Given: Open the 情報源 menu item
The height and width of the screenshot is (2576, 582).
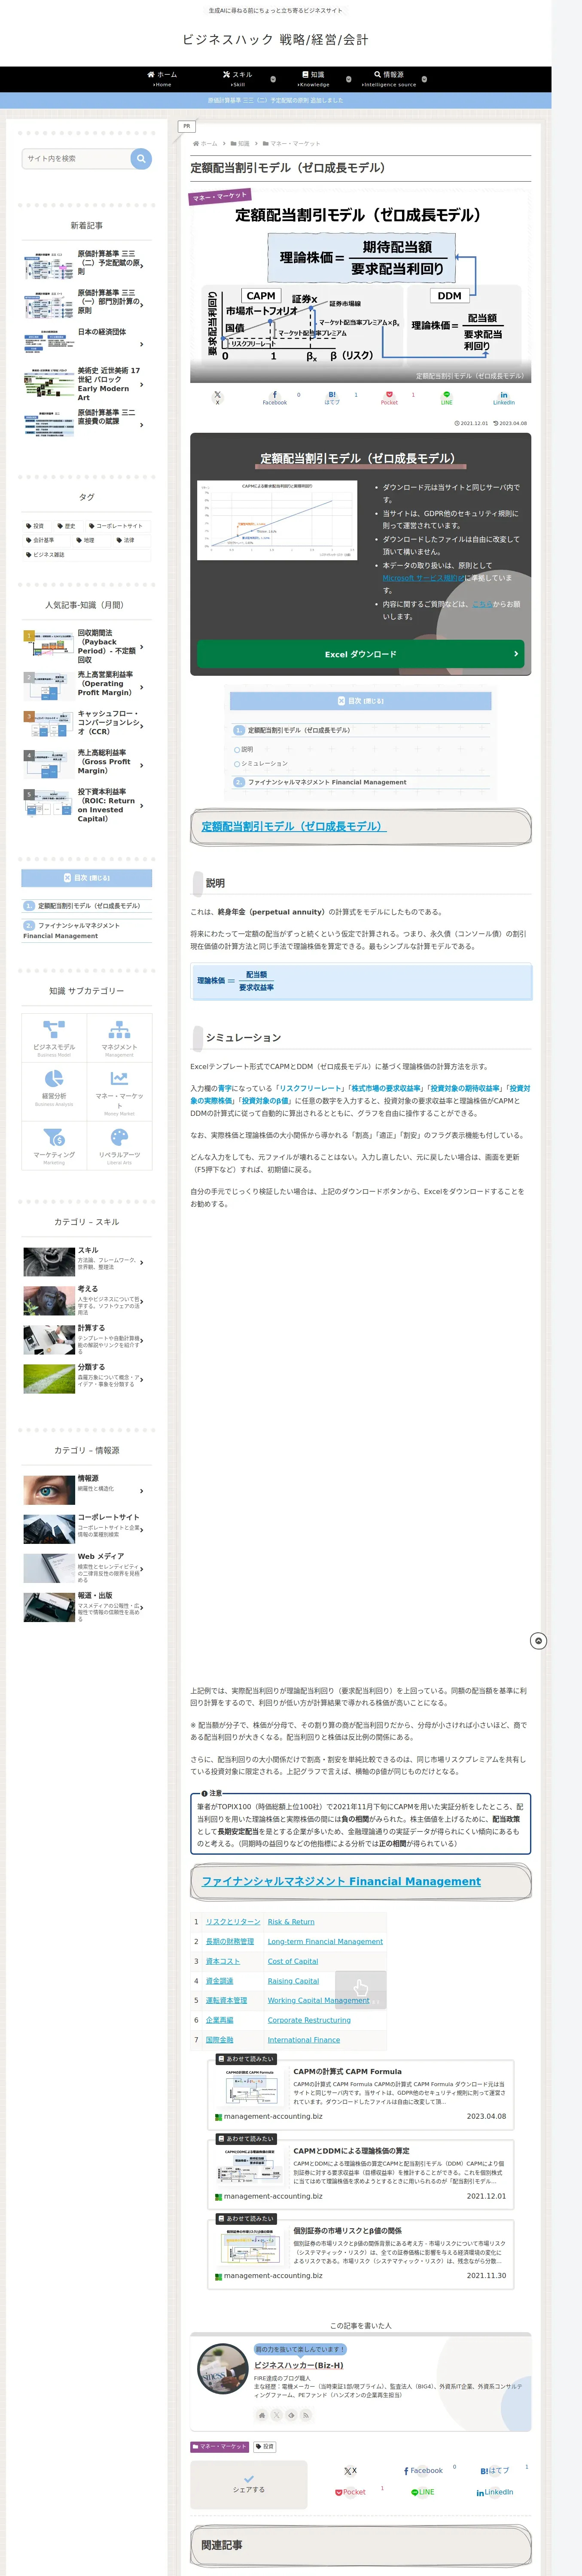Looking at the screenshot, I should (389, 78).
